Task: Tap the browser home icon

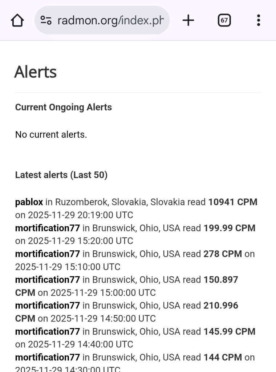Action: click(x=17, y=20)
